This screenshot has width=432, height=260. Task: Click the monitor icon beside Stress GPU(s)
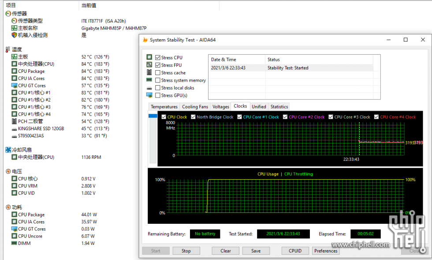click(x=149, y=95)
